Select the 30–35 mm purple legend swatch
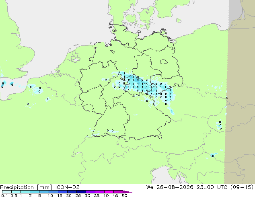Screen dimensions: 255x197 tap(90, 192)
